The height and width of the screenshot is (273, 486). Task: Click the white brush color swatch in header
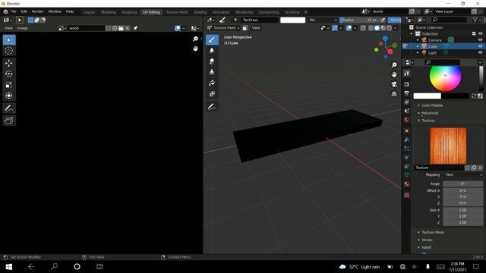click(x=292, y=20)
